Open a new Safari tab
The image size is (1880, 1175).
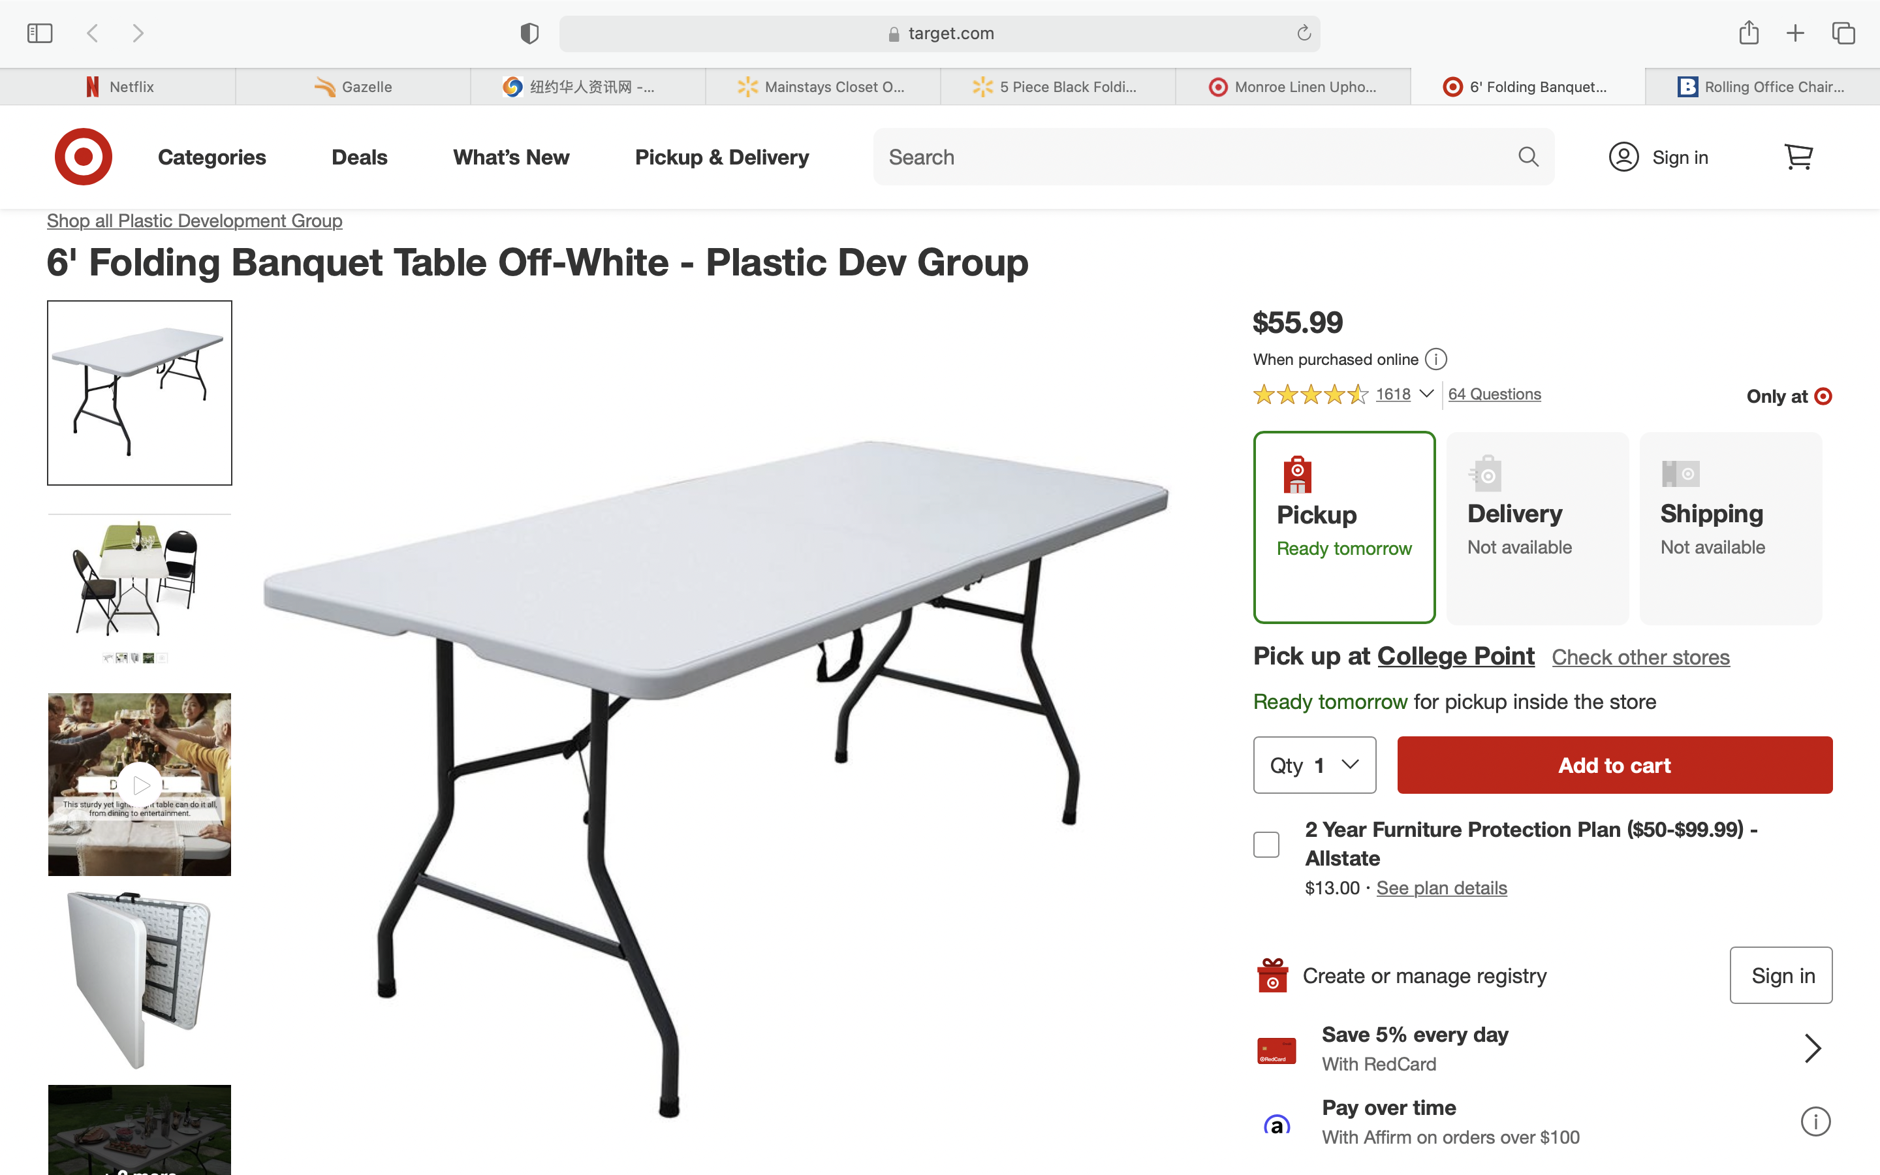coord(1795,33)
